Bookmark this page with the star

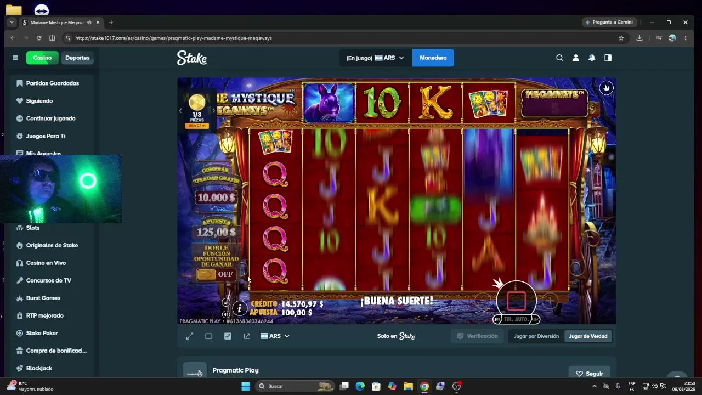point(621,38)
